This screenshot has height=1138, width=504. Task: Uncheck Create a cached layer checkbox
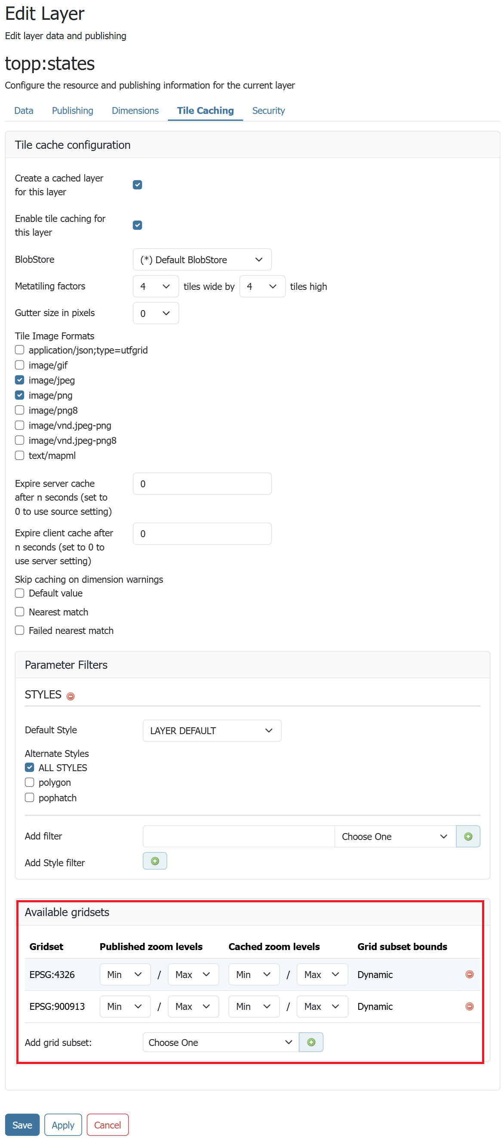tap(137, 185)
